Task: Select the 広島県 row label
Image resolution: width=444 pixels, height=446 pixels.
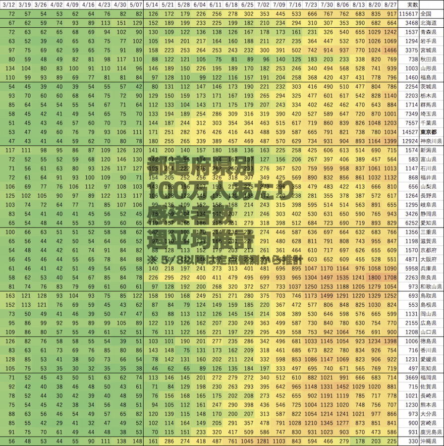Action: (428, 323)
